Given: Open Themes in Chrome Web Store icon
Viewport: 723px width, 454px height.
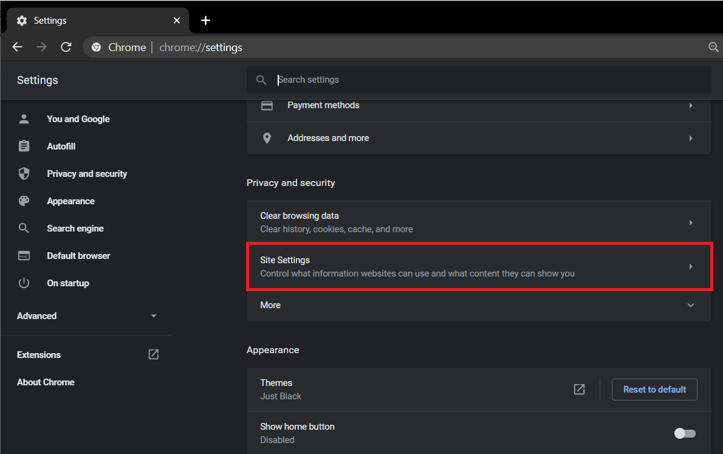Looking at the screenshot, I should tap(580, 389).
